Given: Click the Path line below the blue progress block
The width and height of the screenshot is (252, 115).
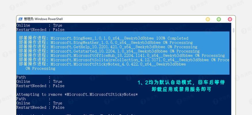Looking at the screenshot, I should click(33, 77).
